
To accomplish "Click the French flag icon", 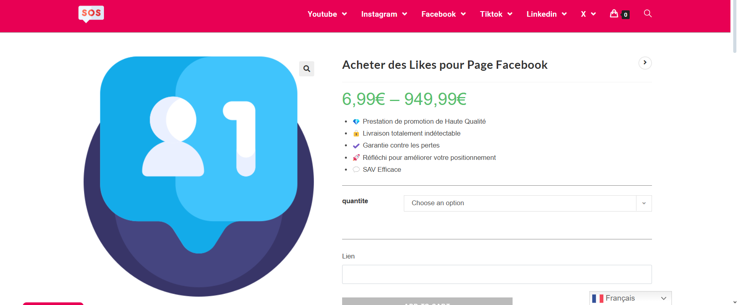I will click(597, 298).
